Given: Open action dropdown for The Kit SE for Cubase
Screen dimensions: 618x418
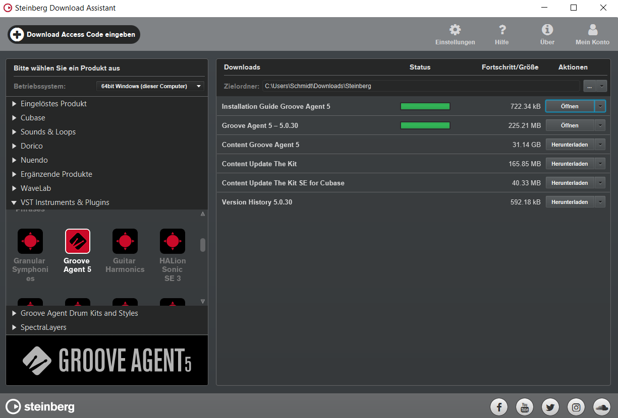Looking at the screenshot, I should (x=600, y=183).
